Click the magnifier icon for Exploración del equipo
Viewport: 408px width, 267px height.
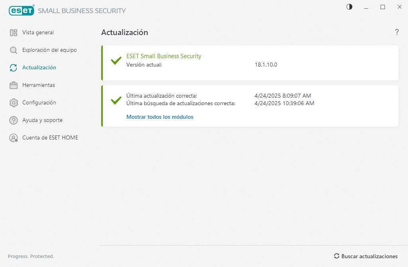pos(13,50)
